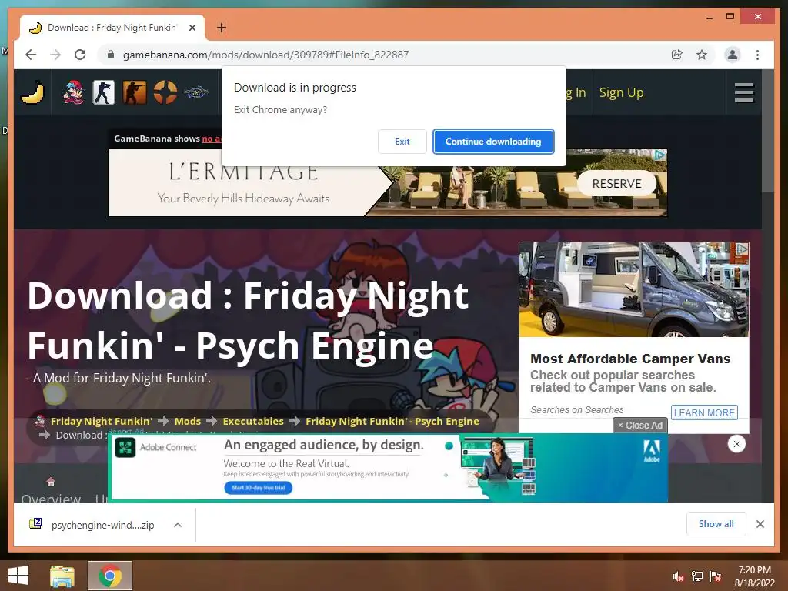Viewport: 788px width, 591px height.
Task: Click RESERVE on the L'Ermitage ad
Action: pyautogui.click(x=616, y=183)
